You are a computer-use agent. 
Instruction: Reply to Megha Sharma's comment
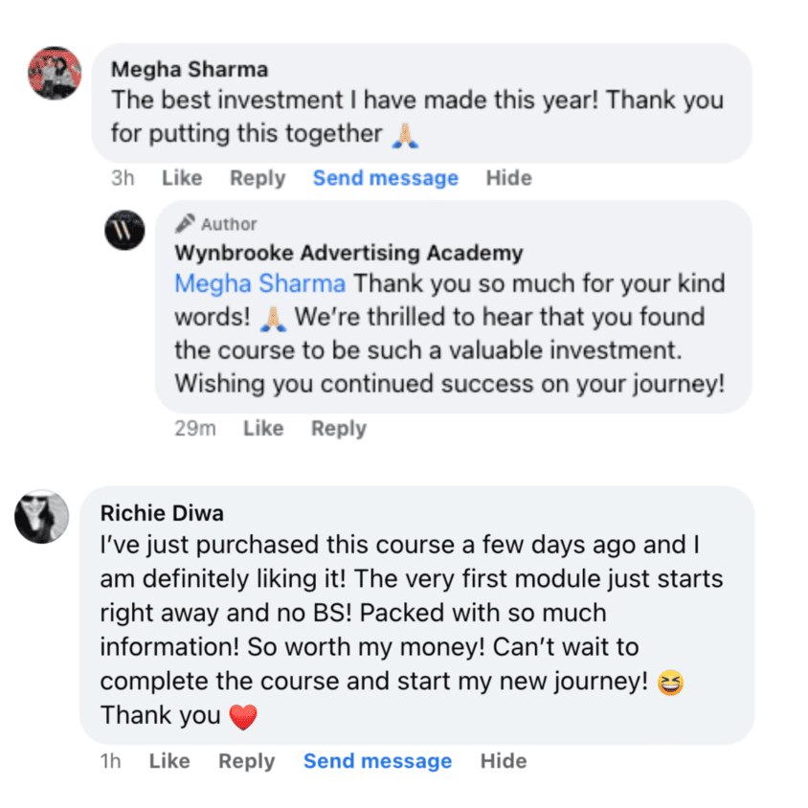(258, 178)
